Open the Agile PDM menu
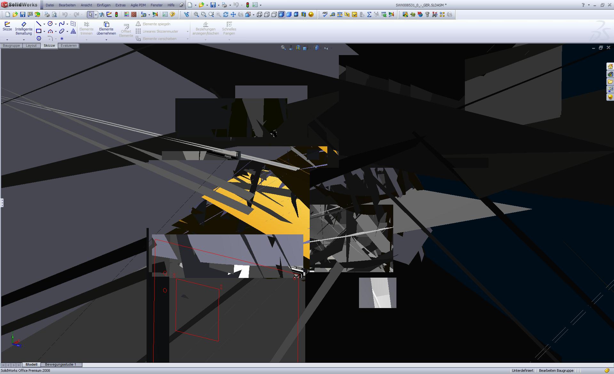Viewport: 614px width, 374px height. coord(138,5)
